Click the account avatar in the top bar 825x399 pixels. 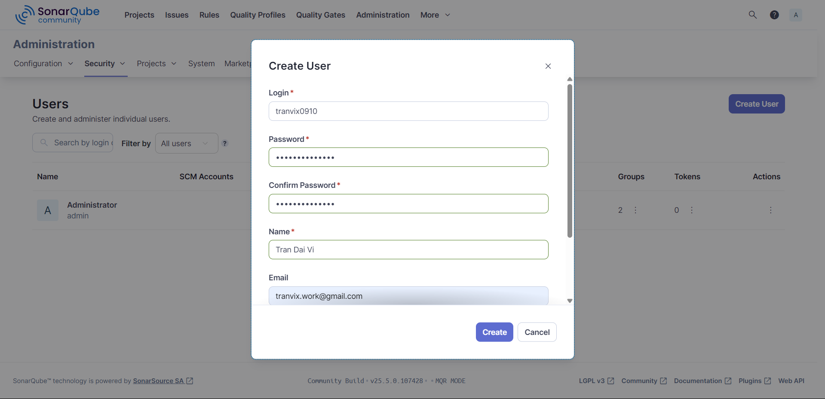click(795, 14)
